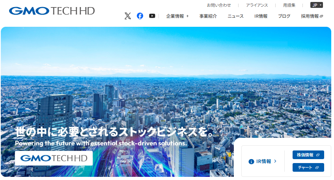Click external-link icon on チャート button

tap(317, 168)
